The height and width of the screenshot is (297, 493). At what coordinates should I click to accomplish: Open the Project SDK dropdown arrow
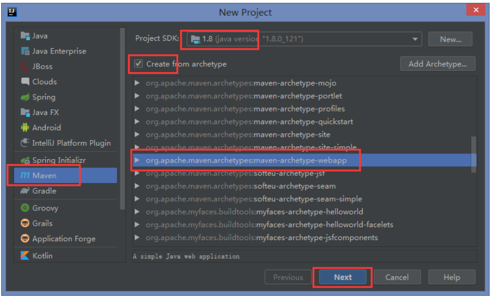pos(415,39)
